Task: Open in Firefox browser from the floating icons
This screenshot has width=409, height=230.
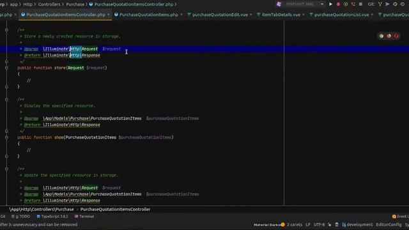Action: pos(389,36)
